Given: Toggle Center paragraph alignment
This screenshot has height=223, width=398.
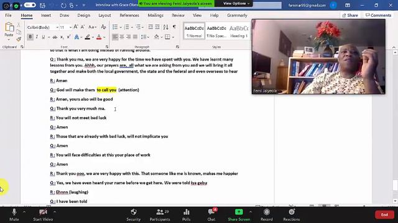Looking at the screenshot, I should pyautogui.click(x=122, y=37).
